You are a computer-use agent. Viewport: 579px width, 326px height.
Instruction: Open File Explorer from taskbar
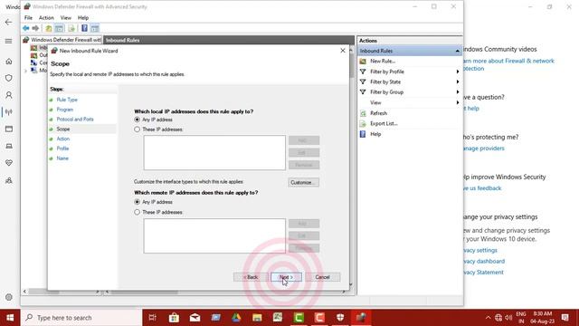tap(257, 318)
